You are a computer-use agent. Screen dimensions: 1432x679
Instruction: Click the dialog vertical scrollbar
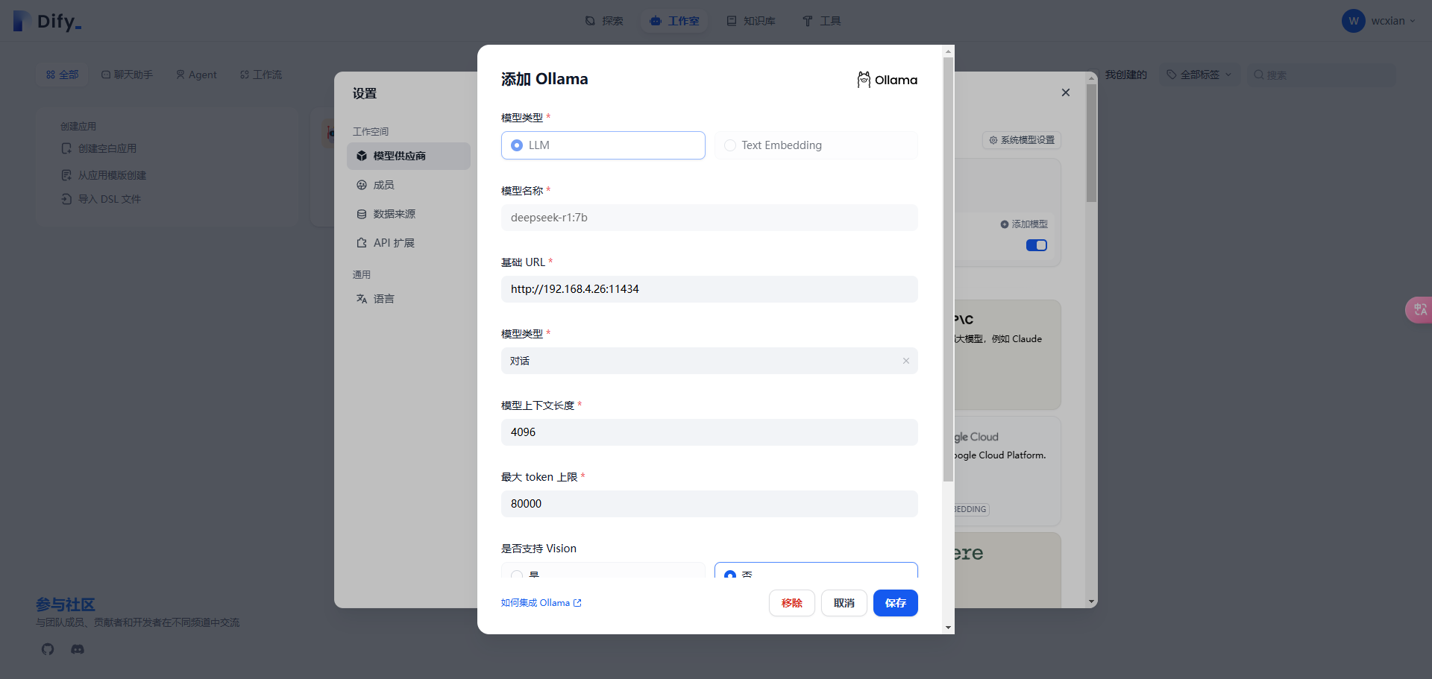point(949,269)
